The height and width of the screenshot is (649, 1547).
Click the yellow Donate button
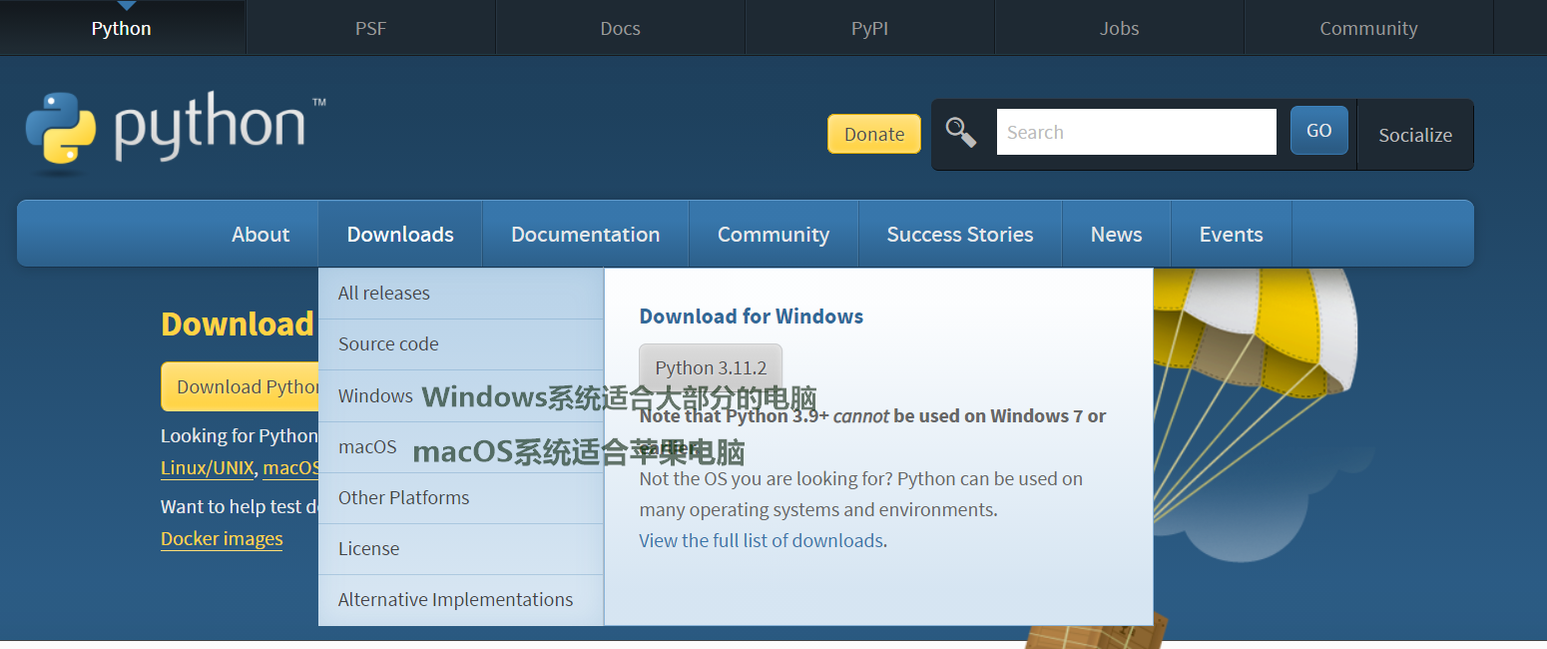[874, 134]
